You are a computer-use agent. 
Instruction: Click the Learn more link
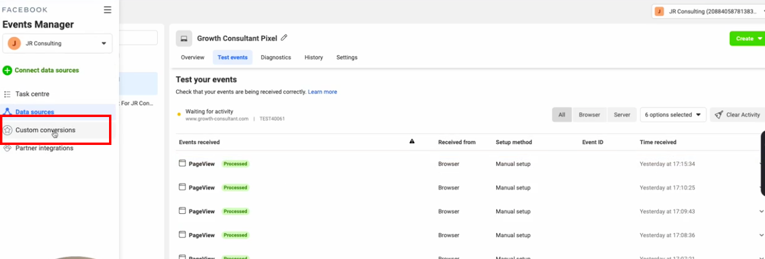pyautogui.click(x=322, y=92)
